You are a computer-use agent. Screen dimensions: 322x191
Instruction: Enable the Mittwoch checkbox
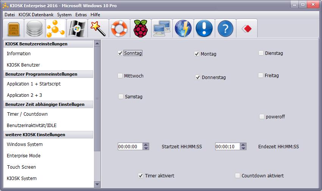click(120, 76)
